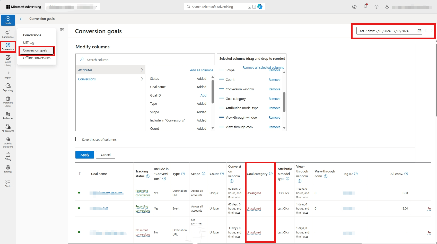Viewport: 437px width, 244px height.
Task: Expand the Conversions column category
Action: tap(110, 79)
